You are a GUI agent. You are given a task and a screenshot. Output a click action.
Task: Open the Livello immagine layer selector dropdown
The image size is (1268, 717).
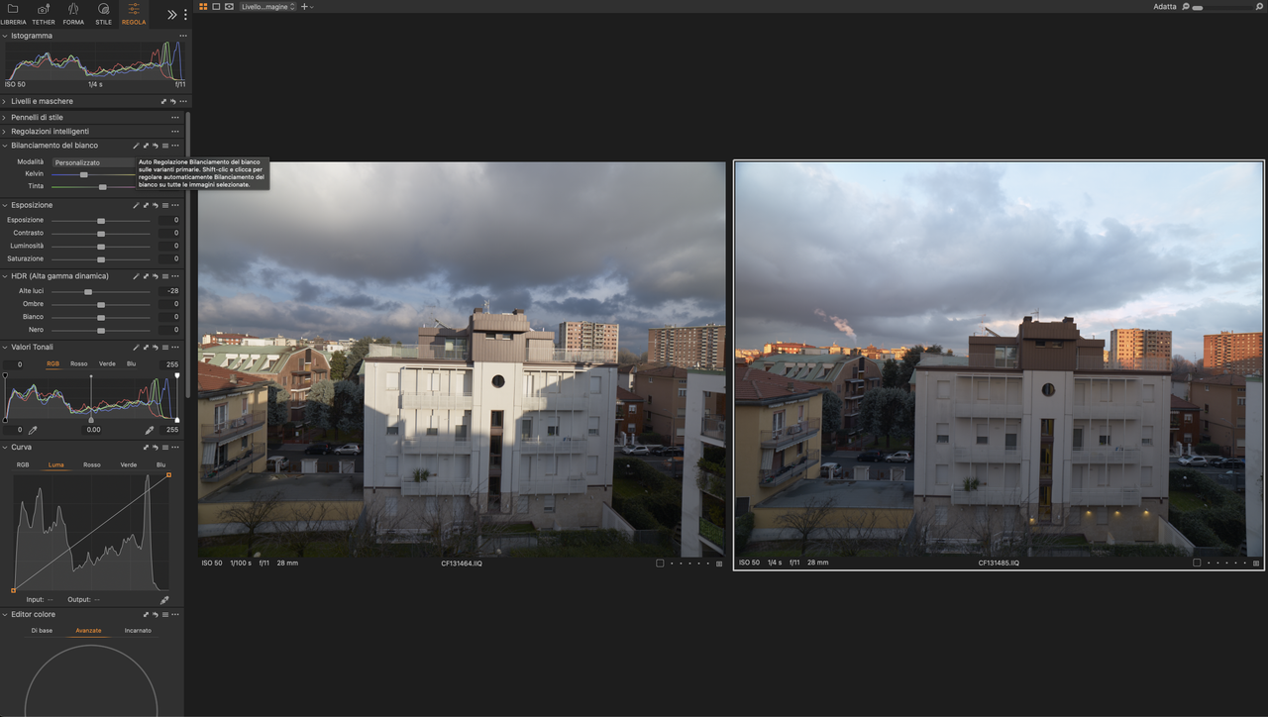(x=268, y=7)
